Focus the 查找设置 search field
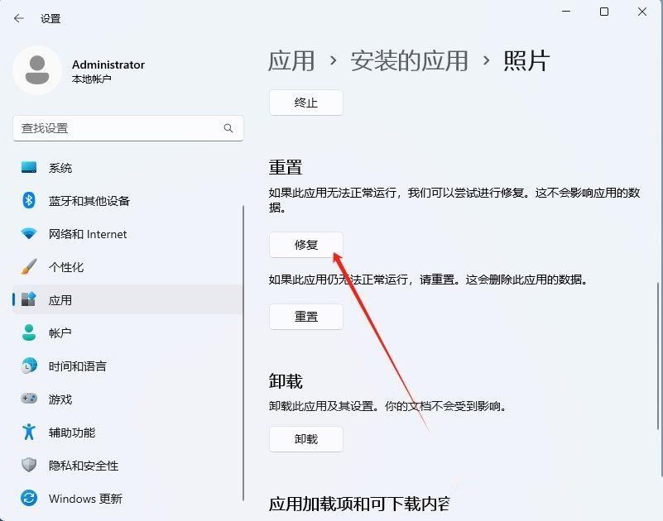This screenshot has width=663, height=521. point(128,128)
